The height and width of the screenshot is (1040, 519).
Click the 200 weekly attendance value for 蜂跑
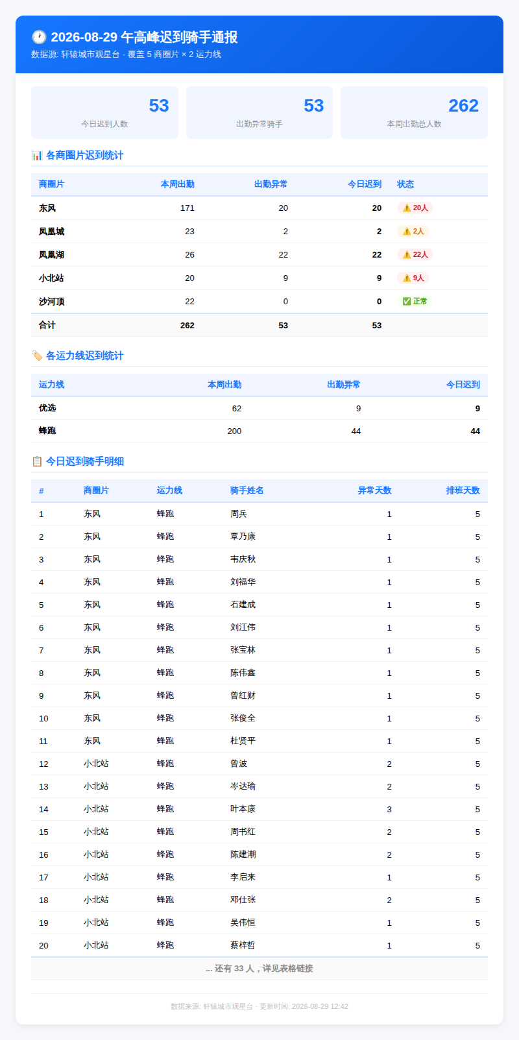tap(234, 431)
